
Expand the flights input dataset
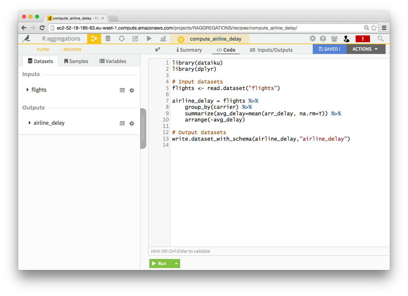tap(27, 90)
